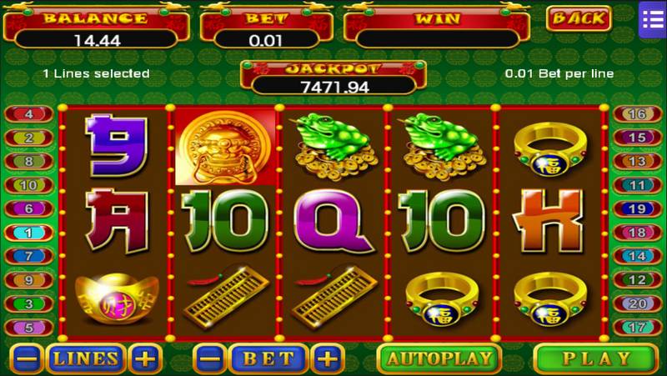Image resolution: width=667 pixels, height=376 pixels.
Task: Select the top ring symbol on fifth reel
Action: tap(550, 148)
